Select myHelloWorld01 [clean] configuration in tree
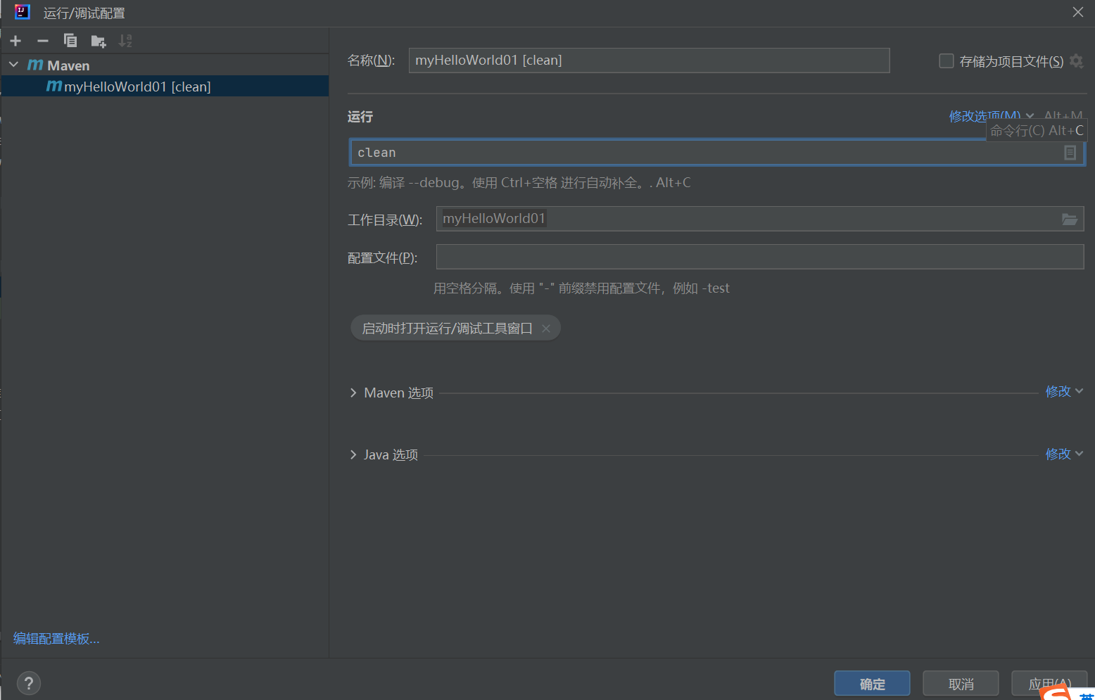Viewport: 1095px width, 700px height. (x=165, y=87)
